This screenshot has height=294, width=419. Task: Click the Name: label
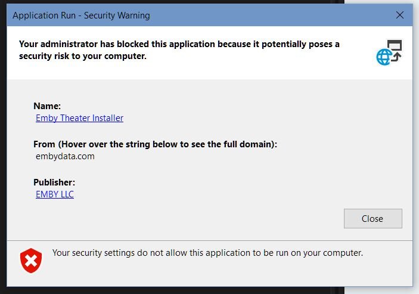[47, 106]
